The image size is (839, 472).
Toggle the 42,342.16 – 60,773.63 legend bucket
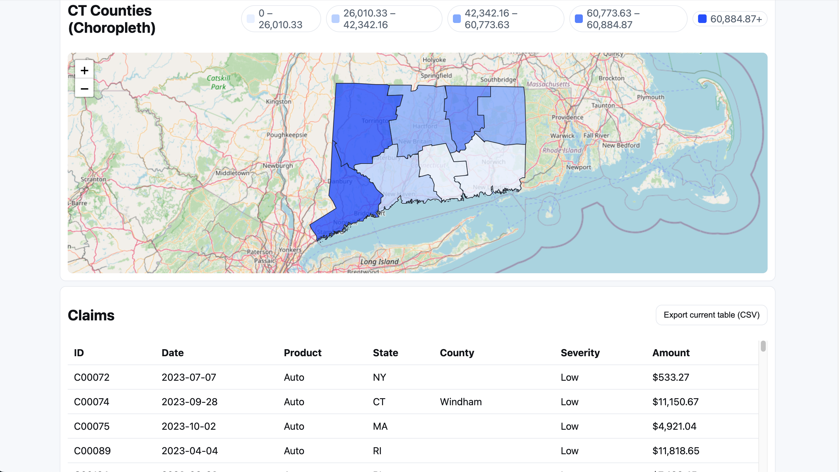505,19
